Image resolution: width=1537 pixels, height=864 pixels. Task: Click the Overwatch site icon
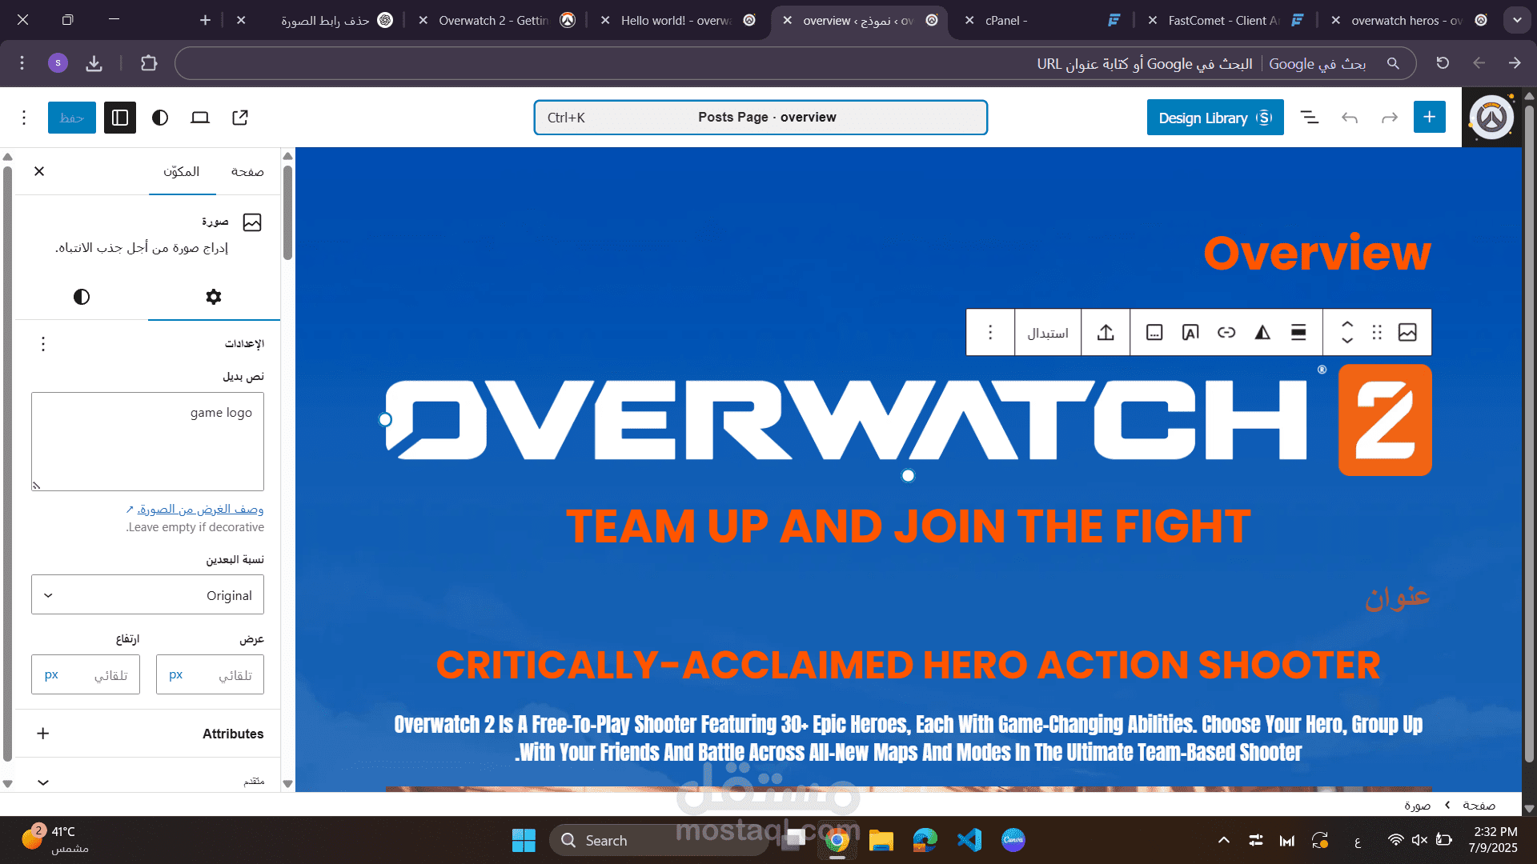coord(1491,118)
